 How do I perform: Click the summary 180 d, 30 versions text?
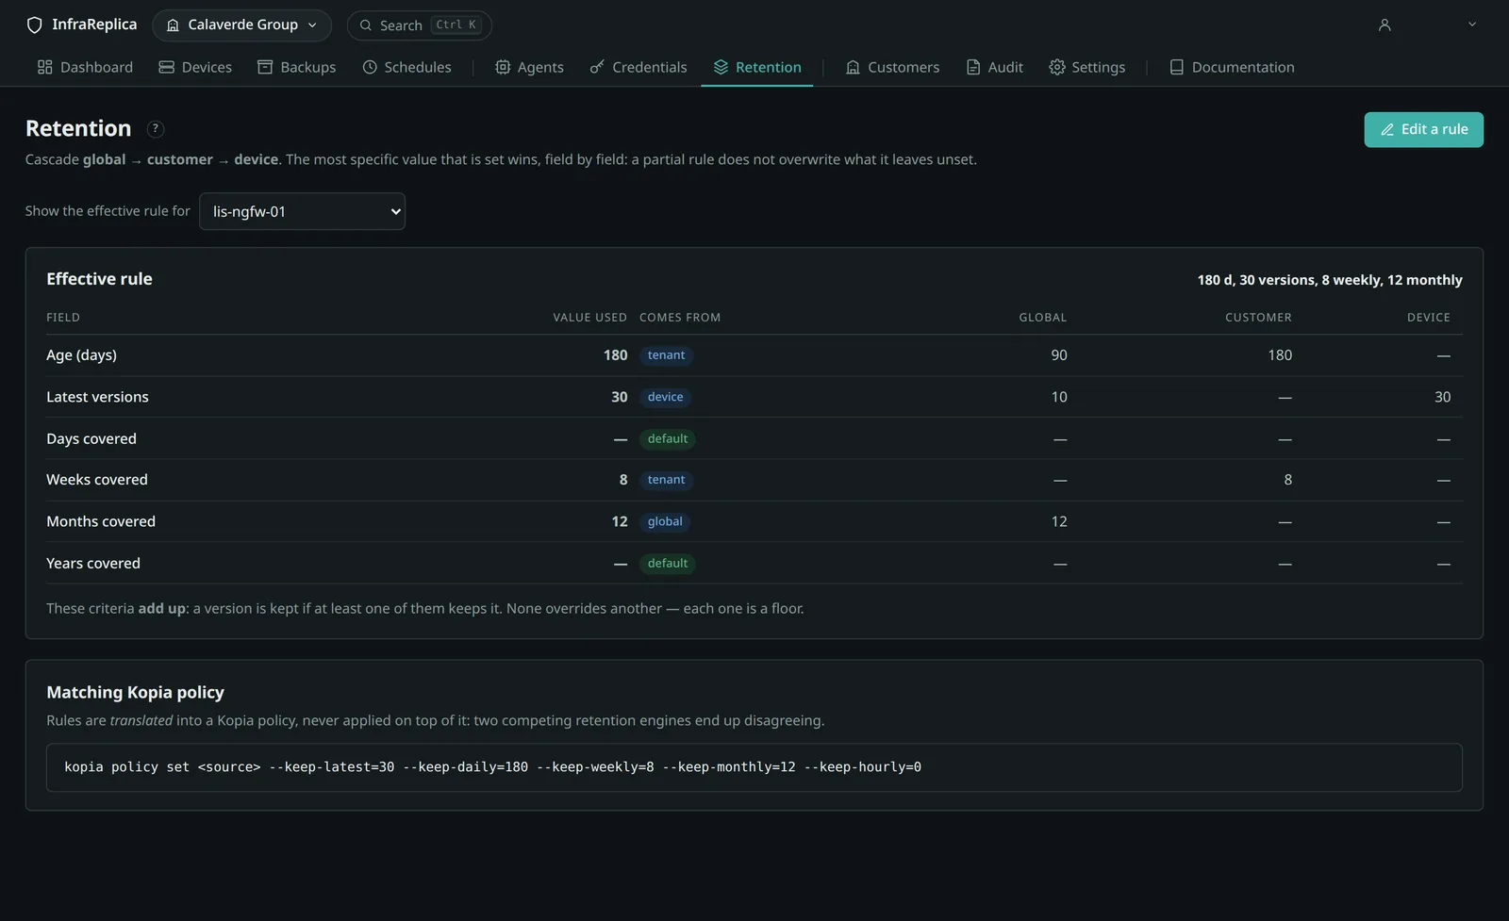pos(1330,280)
